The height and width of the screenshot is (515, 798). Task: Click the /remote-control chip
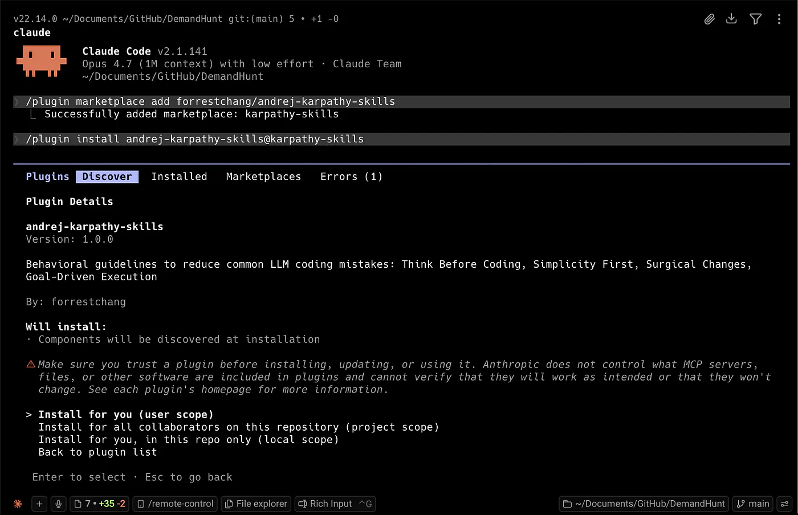coord(176,504)
